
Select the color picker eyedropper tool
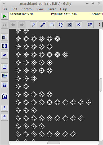tap(43, 25)
